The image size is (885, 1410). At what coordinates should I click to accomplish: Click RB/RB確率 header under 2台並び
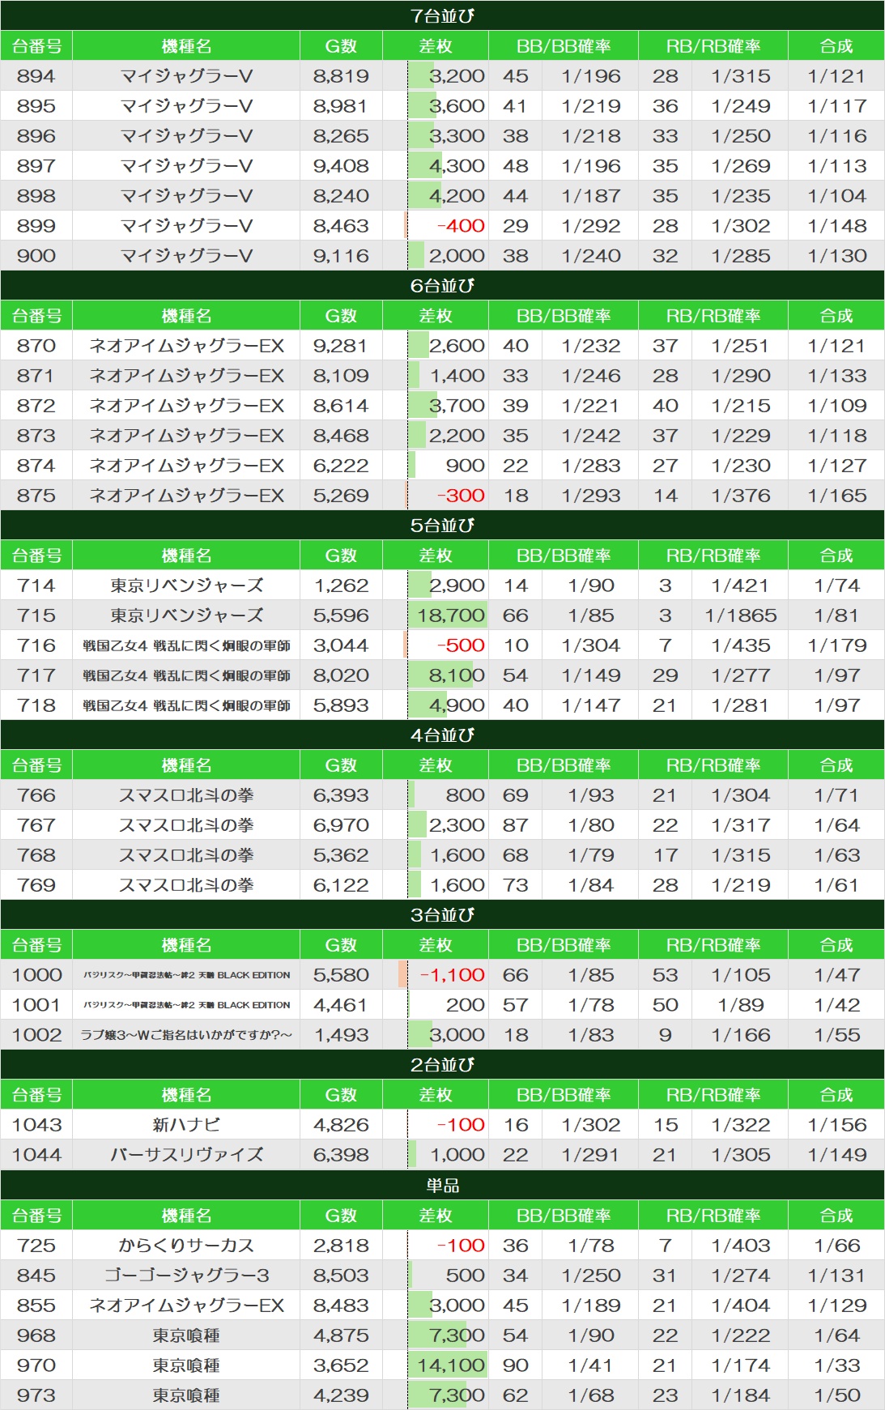coord(713,1095)
